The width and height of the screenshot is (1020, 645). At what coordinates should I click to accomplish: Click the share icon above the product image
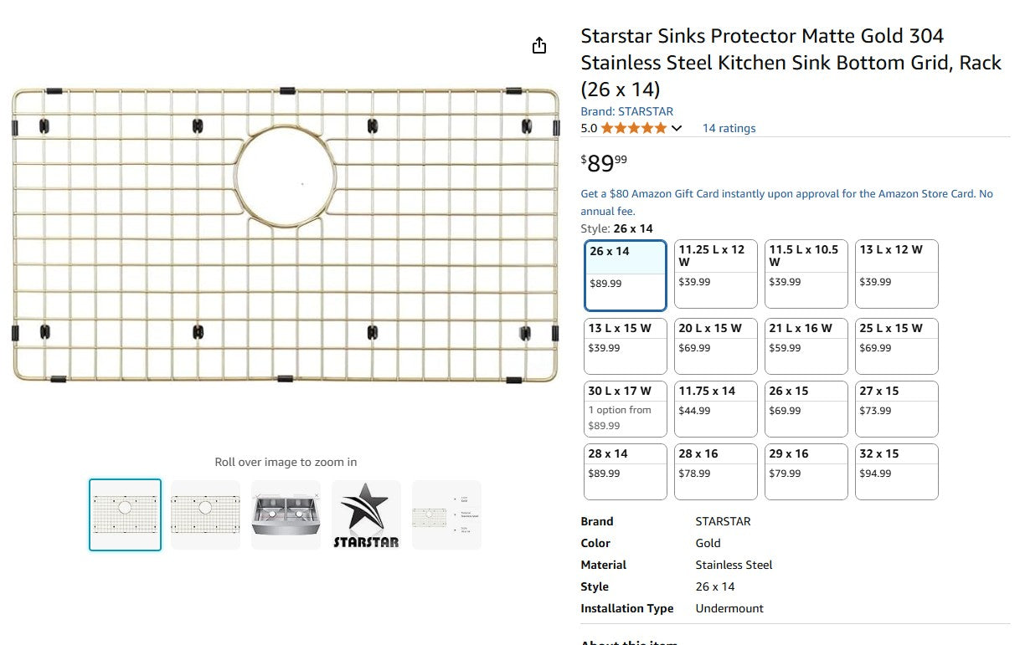[x=538, y=45]
